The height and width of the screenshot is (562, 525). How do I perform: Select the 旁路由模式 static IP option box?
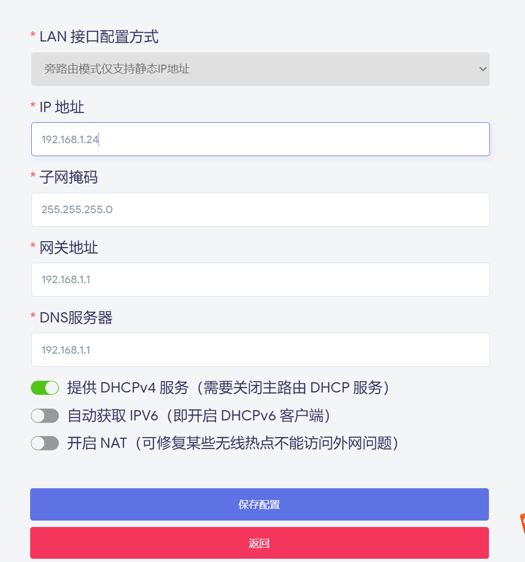(260, 69)
